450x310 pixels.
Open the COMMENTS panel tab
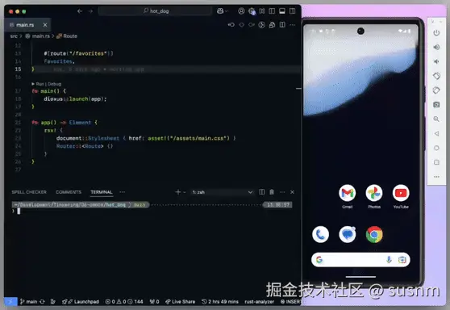69,192
